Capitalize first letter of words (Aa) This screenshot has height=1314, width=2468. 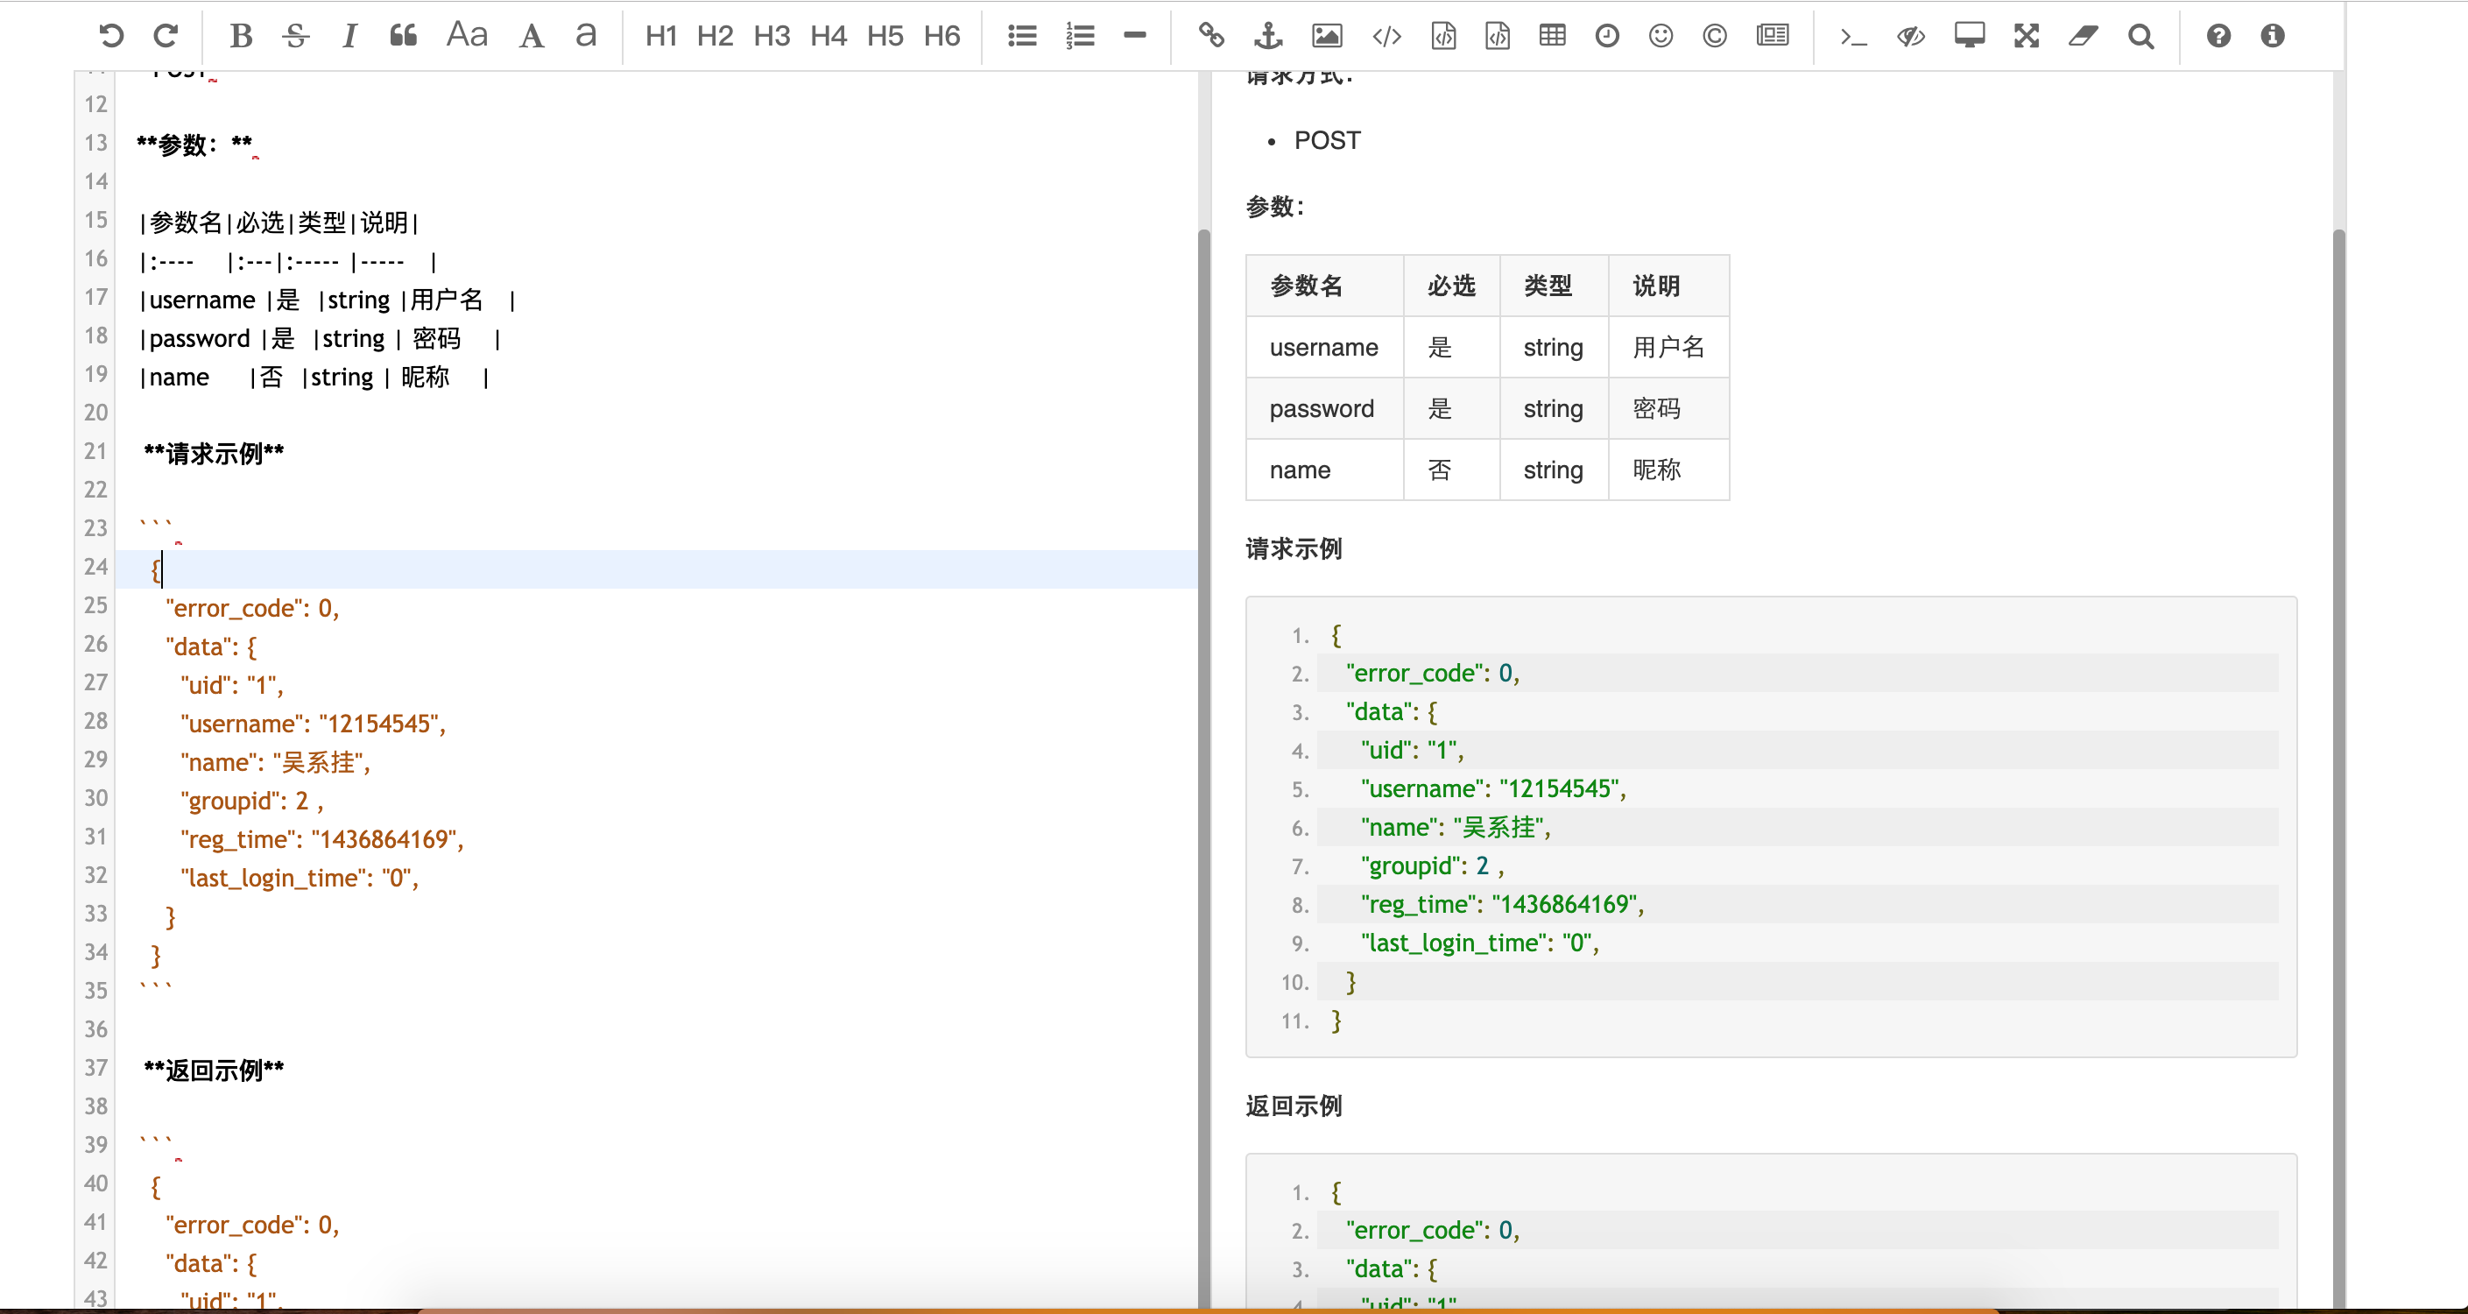(x=468, y=35)
